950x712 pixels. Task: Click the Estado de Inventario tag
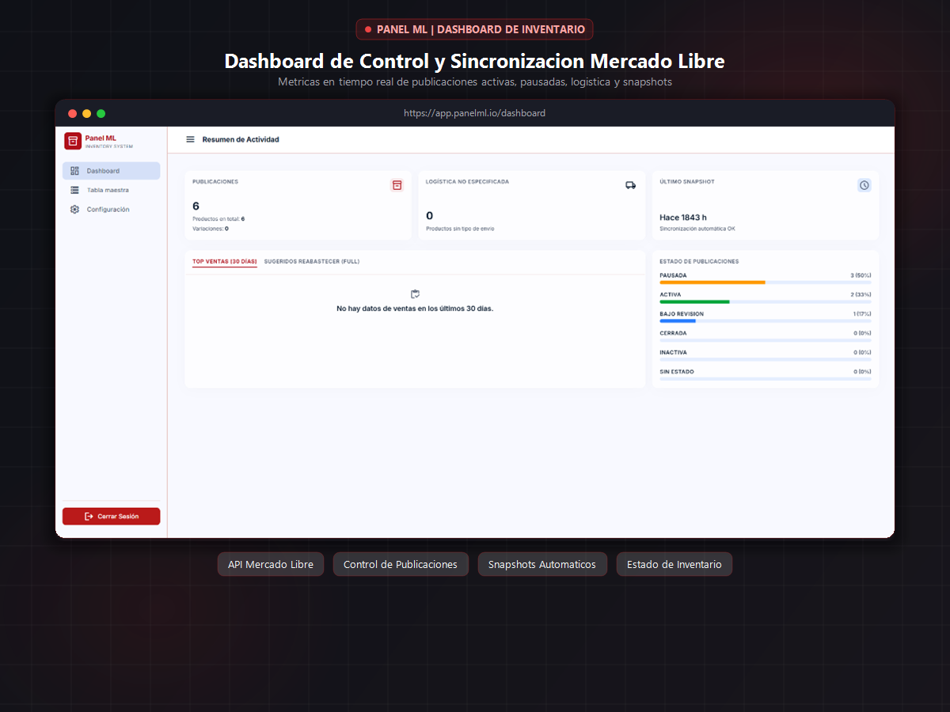(674, 564)
